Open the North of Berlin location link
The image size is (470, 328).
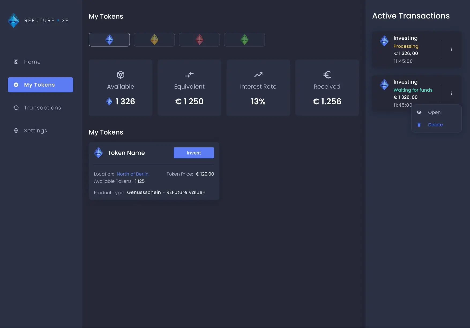pos(132,174)
